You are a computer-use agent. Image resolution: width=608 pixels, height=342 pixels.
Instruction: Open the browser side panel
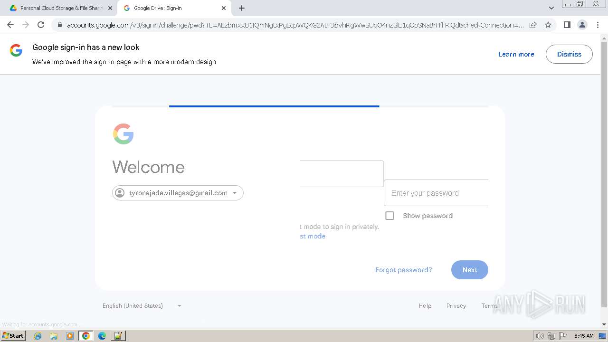coord(567,25)
